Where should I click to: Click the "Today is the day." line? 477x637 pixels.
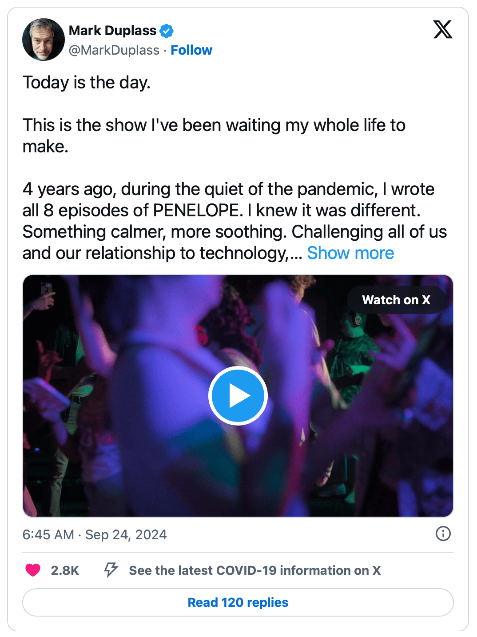87,83
